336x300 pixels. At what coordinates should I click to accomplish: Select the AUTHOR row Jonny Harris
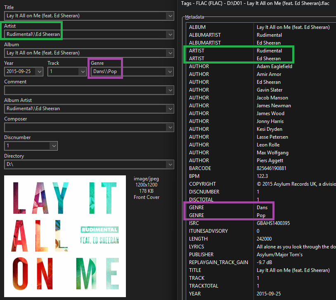[x=261, y=121]
